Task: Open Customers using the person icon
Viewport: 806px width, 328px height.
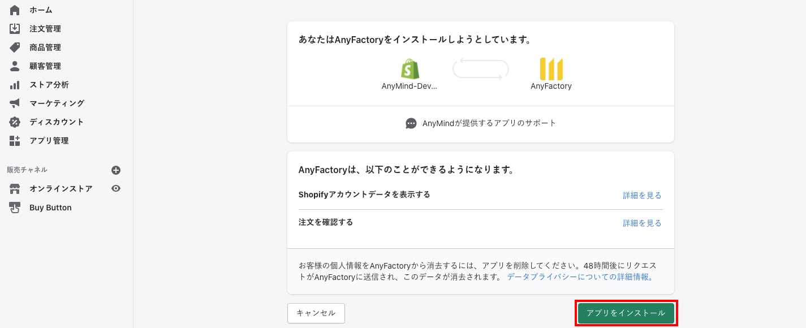Action: [15, 66]
